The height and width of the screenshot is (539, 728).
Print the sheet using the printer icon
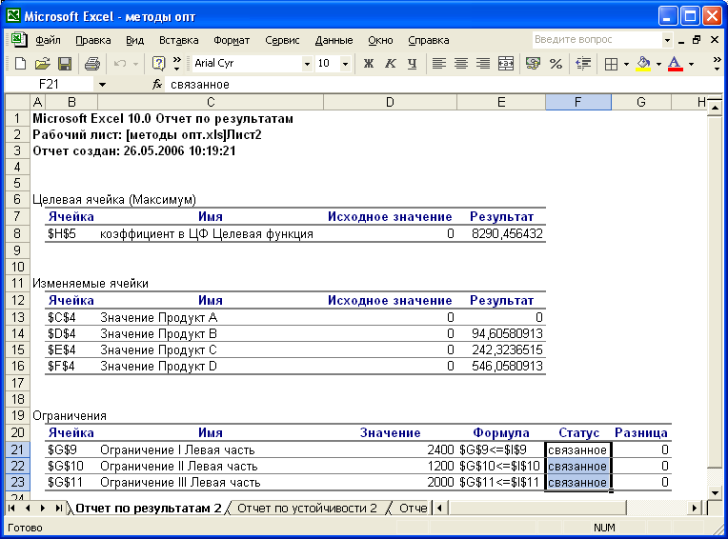(x=91, y=64)
